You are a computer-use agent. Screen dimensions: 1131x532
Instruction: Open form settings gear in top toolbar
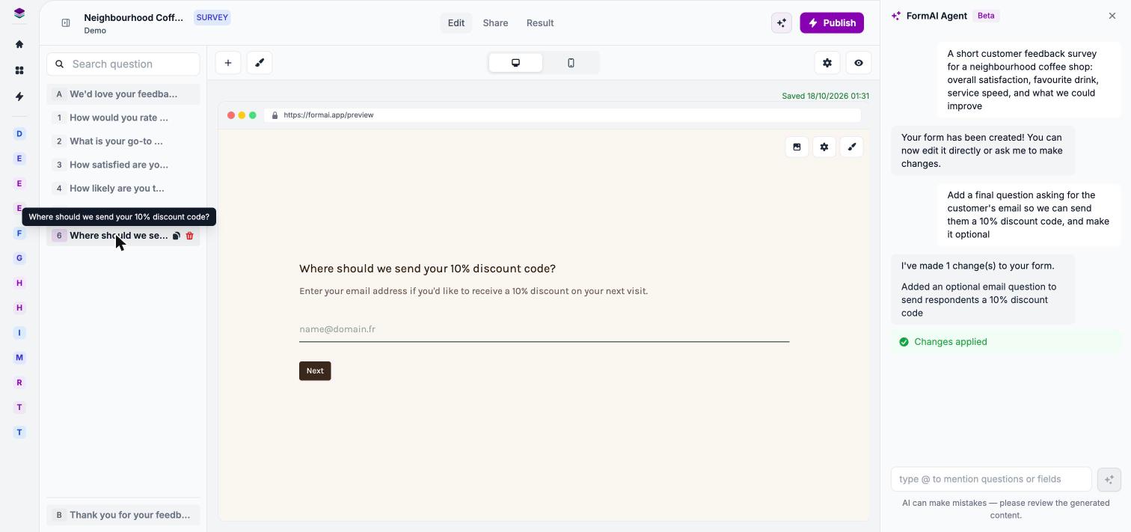click(827, 63)
